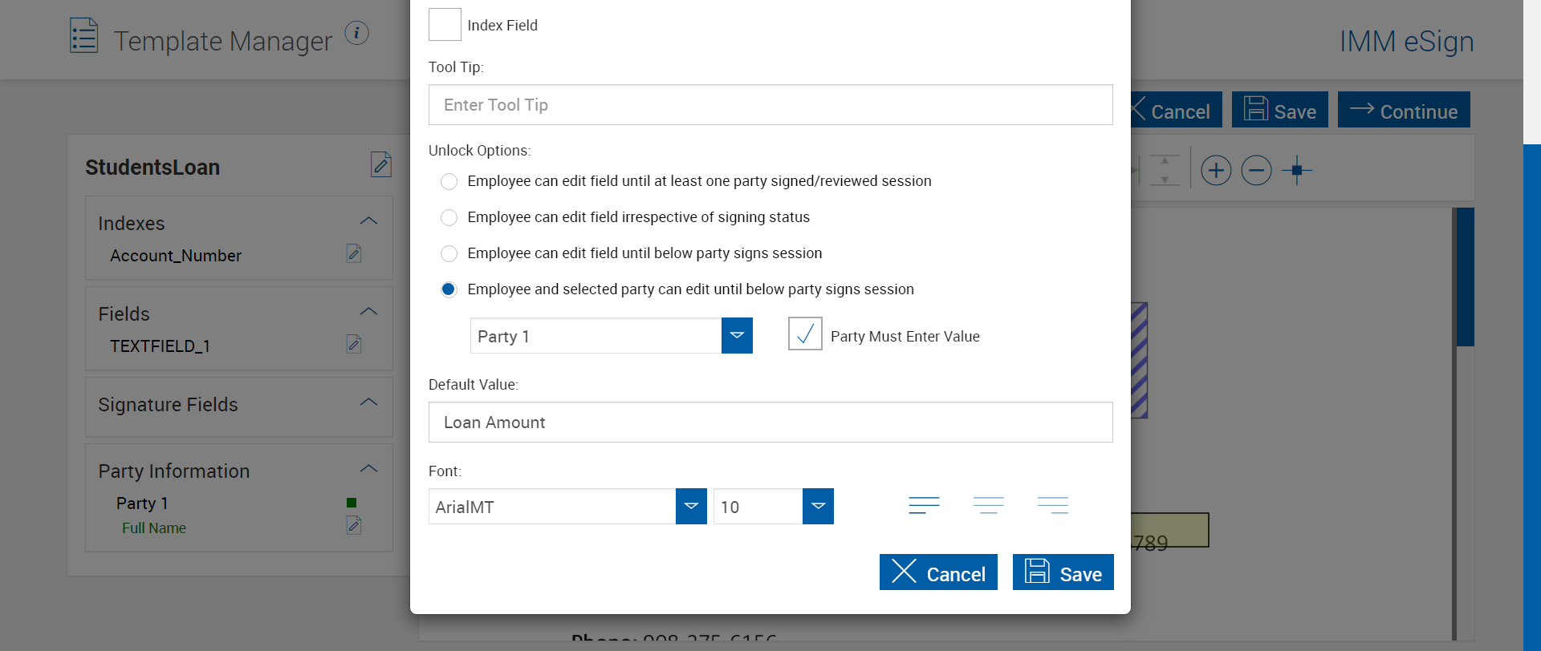Edit the StudentsLoan template name

[x=380, y=165]
